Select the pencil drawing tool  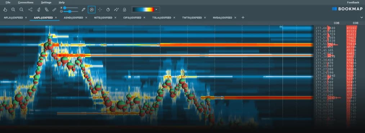pyautogui.click(x=84, y=9)
